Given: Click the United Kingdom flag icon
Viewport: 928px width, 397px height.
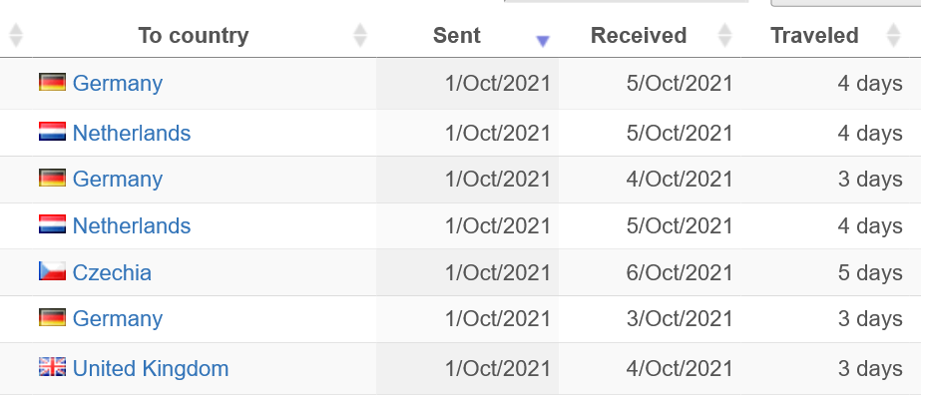Looking at the screenshot, I should tap(52, 367).
